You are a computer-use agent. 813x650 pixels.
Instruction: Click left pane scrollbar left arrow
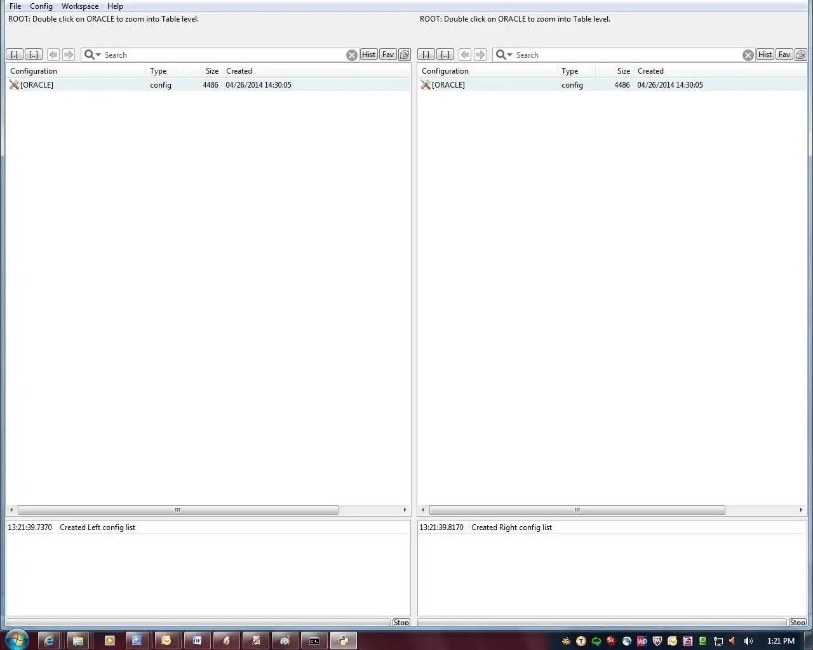11,510
